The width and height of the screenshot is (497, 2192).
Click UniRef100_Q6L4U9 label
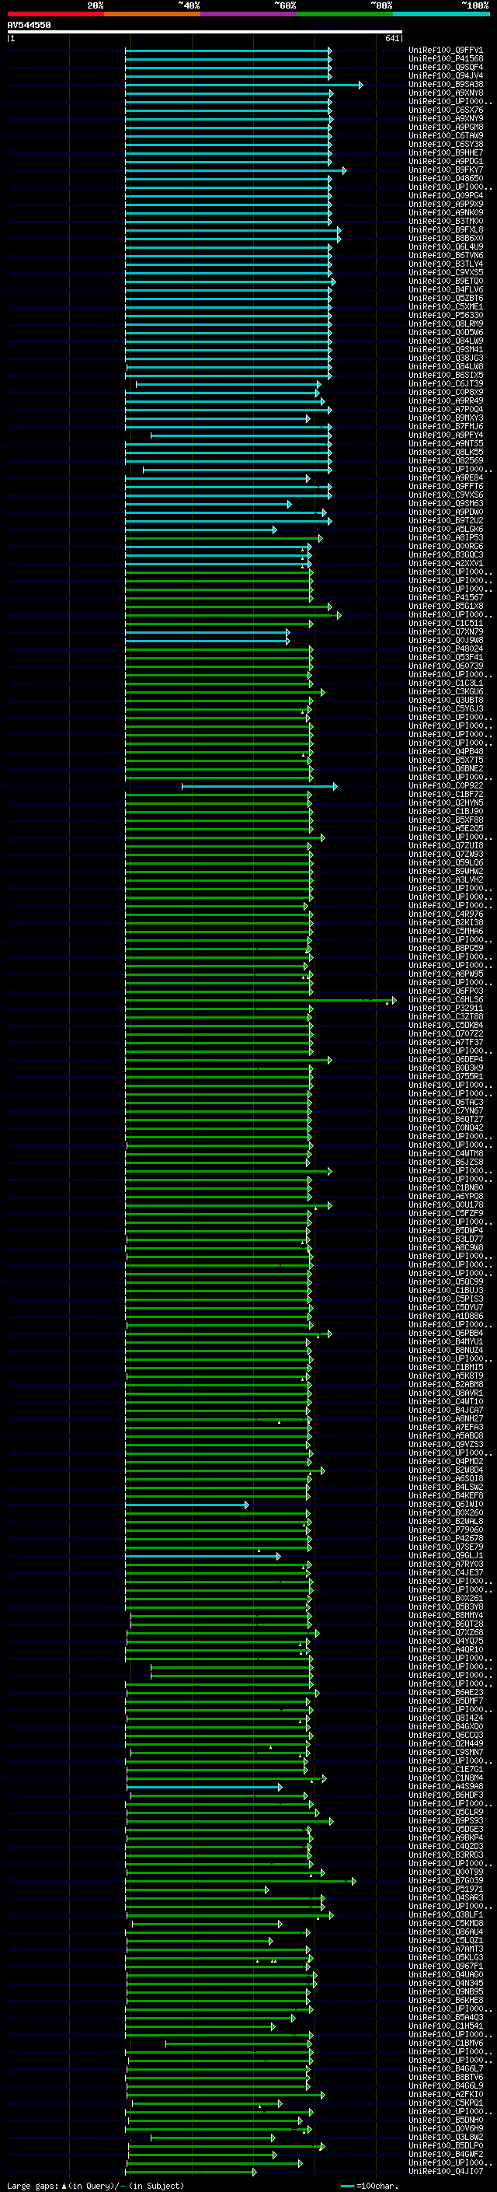click(446, 246)
